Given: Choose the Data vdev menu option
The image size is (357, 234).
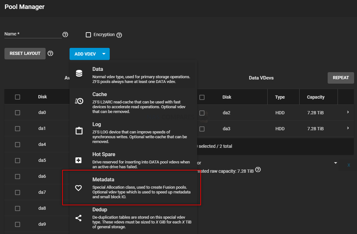Looking at the screenshot, I should [x=133, y=75].
